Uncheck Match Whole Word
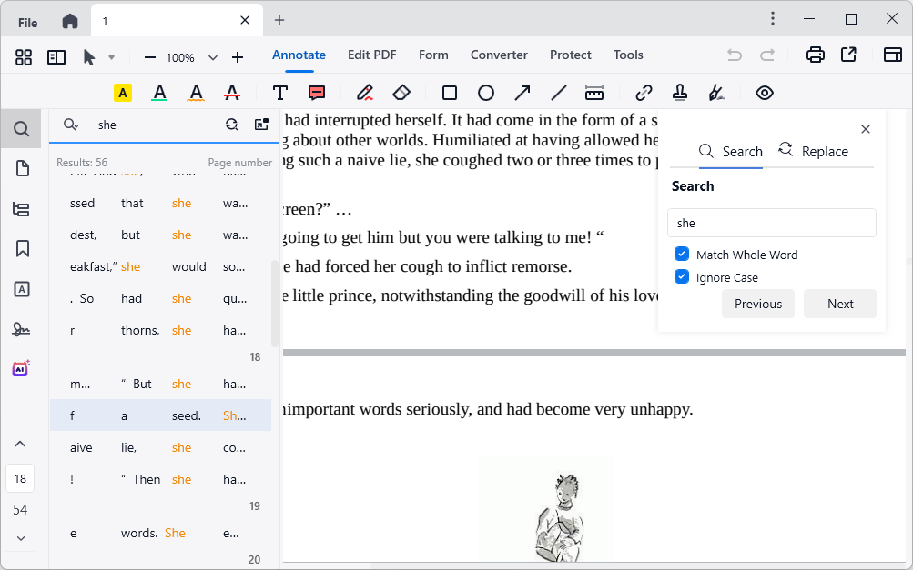This screenshot has width=913, height=570. coord(681,255)
